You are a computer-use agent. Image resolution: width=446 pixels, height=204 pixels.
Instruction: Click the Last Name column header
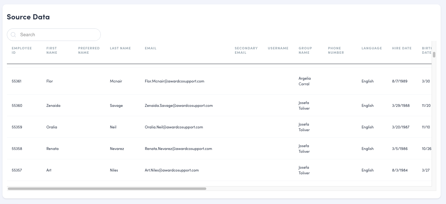(x=120, y=48)
